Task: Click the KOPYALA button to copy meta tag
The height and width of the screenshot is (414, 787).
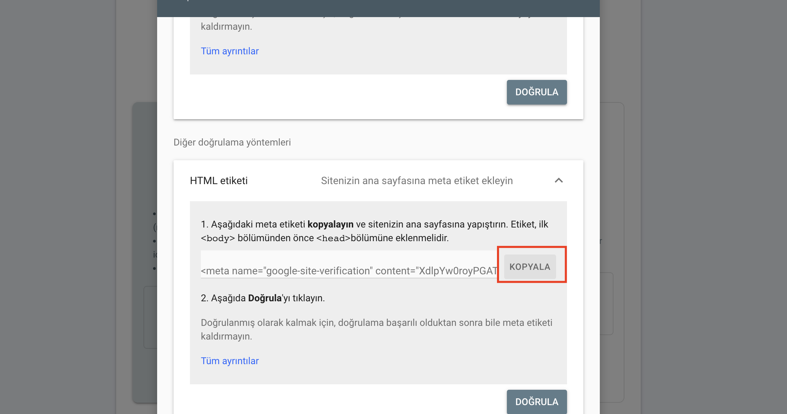Action: (530, 266)
